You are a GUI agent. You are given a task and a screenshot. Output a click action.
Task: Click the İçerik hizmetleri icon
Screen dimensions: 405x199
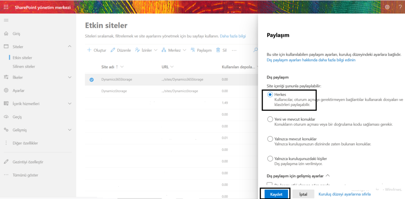[x=6, y=104]
